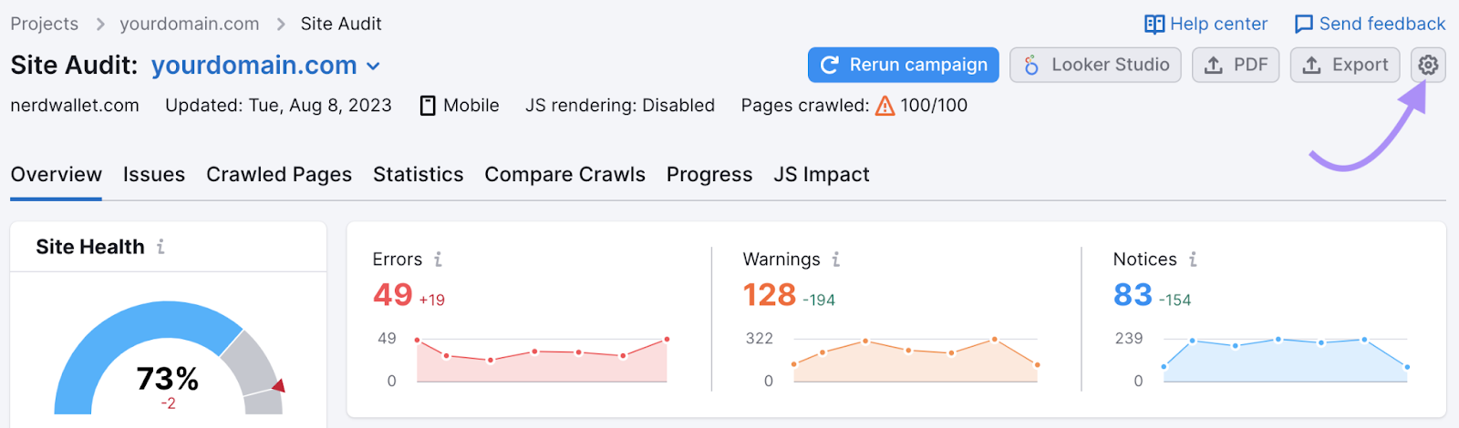Export the report as PDF
Image resolution: width=1459 pixels, height=428 pixels.
pyautogui.click(x=1236, y=65)
